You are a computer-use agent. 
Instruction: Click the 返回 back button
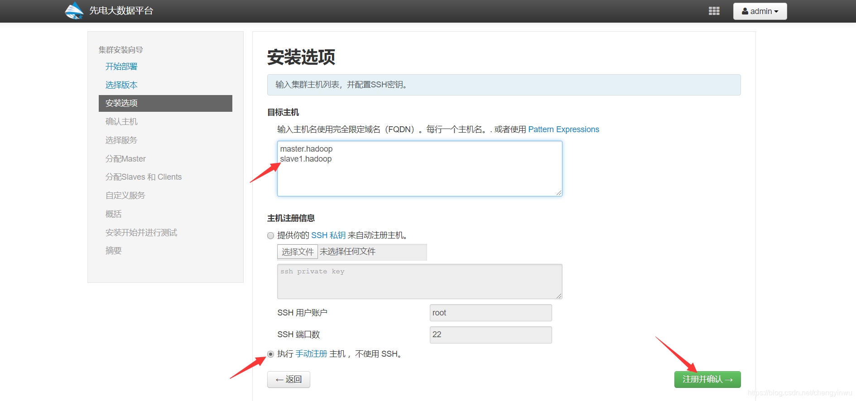[x=289, y=379]
